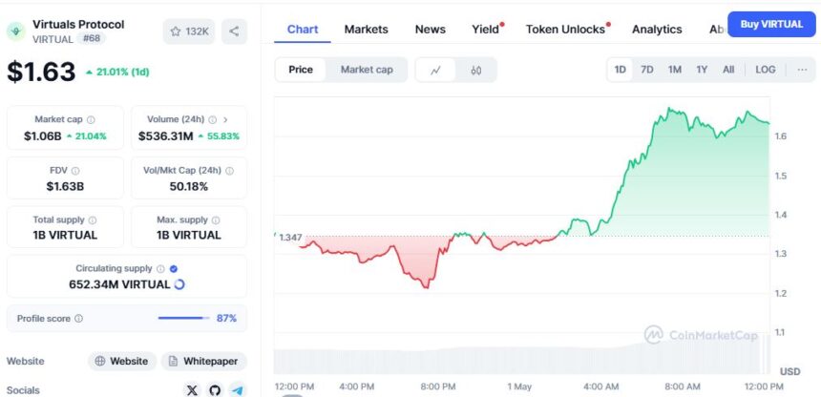Toggle LOG scale on chart
This screenshot has height=397, width=821.
(766, 70)
